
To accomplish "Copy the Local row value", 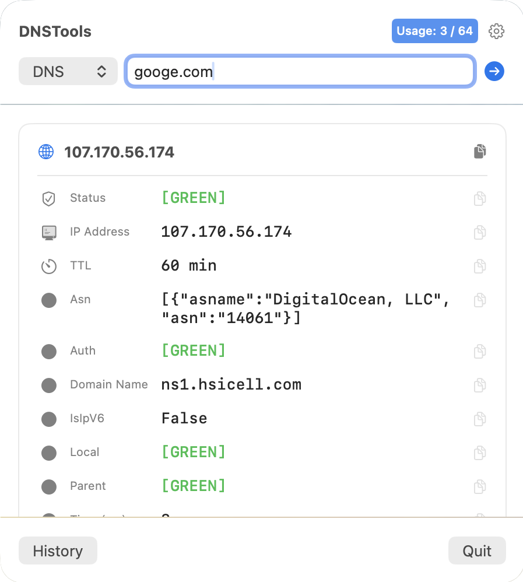I will tap(480, 453).
